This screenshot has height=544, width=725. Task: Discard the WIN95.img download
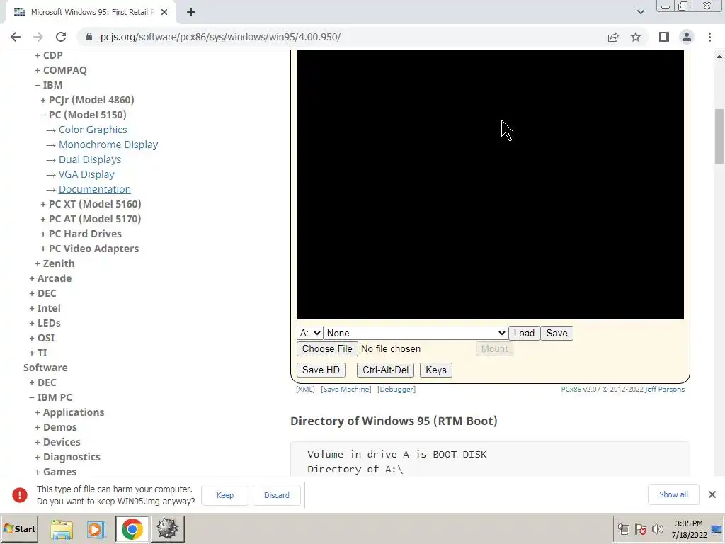tap(277, 495)
